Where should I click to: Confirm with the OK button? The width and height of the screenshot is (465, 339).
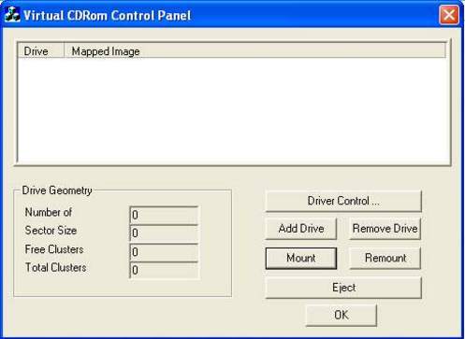pos(341,315)
